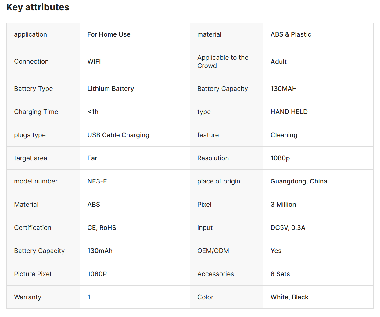The height and width of the screenshot is (317, 380).
Task: Click the Warranty label cell
Action: 43,297
